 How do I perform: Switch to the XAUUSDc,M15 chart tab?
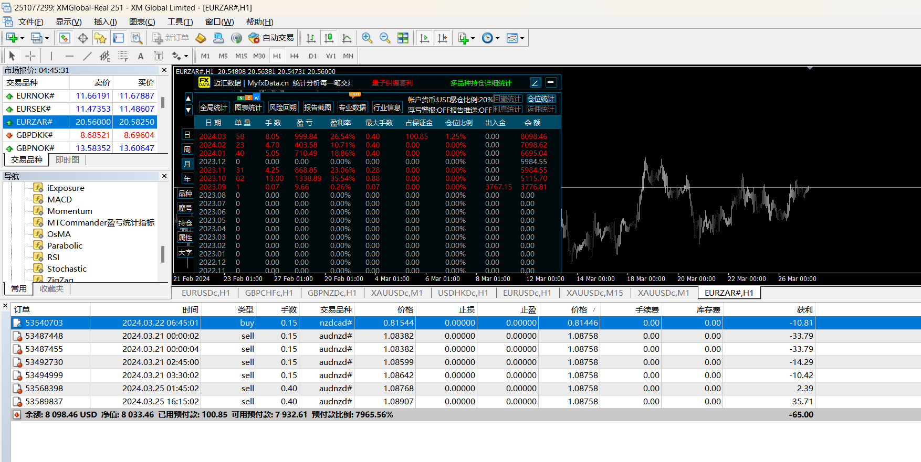point(594,293)
